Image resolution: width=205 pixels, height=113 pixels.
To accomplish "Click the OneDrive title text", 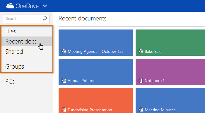I will point(27,6).
